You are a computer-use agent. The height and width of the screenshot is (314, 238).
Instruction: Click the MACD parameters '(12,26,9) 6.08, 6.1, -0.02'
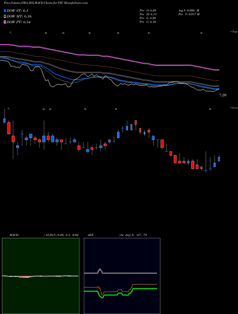point(61,235)
